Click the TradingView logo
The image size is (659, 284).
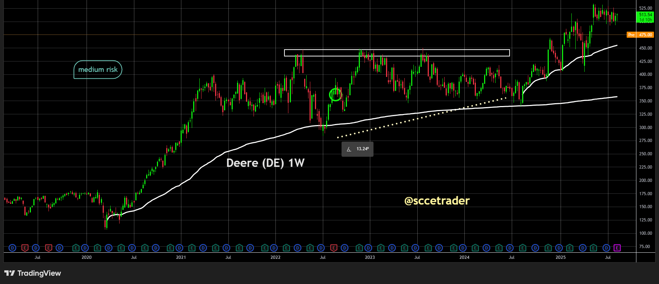point(33,273)
